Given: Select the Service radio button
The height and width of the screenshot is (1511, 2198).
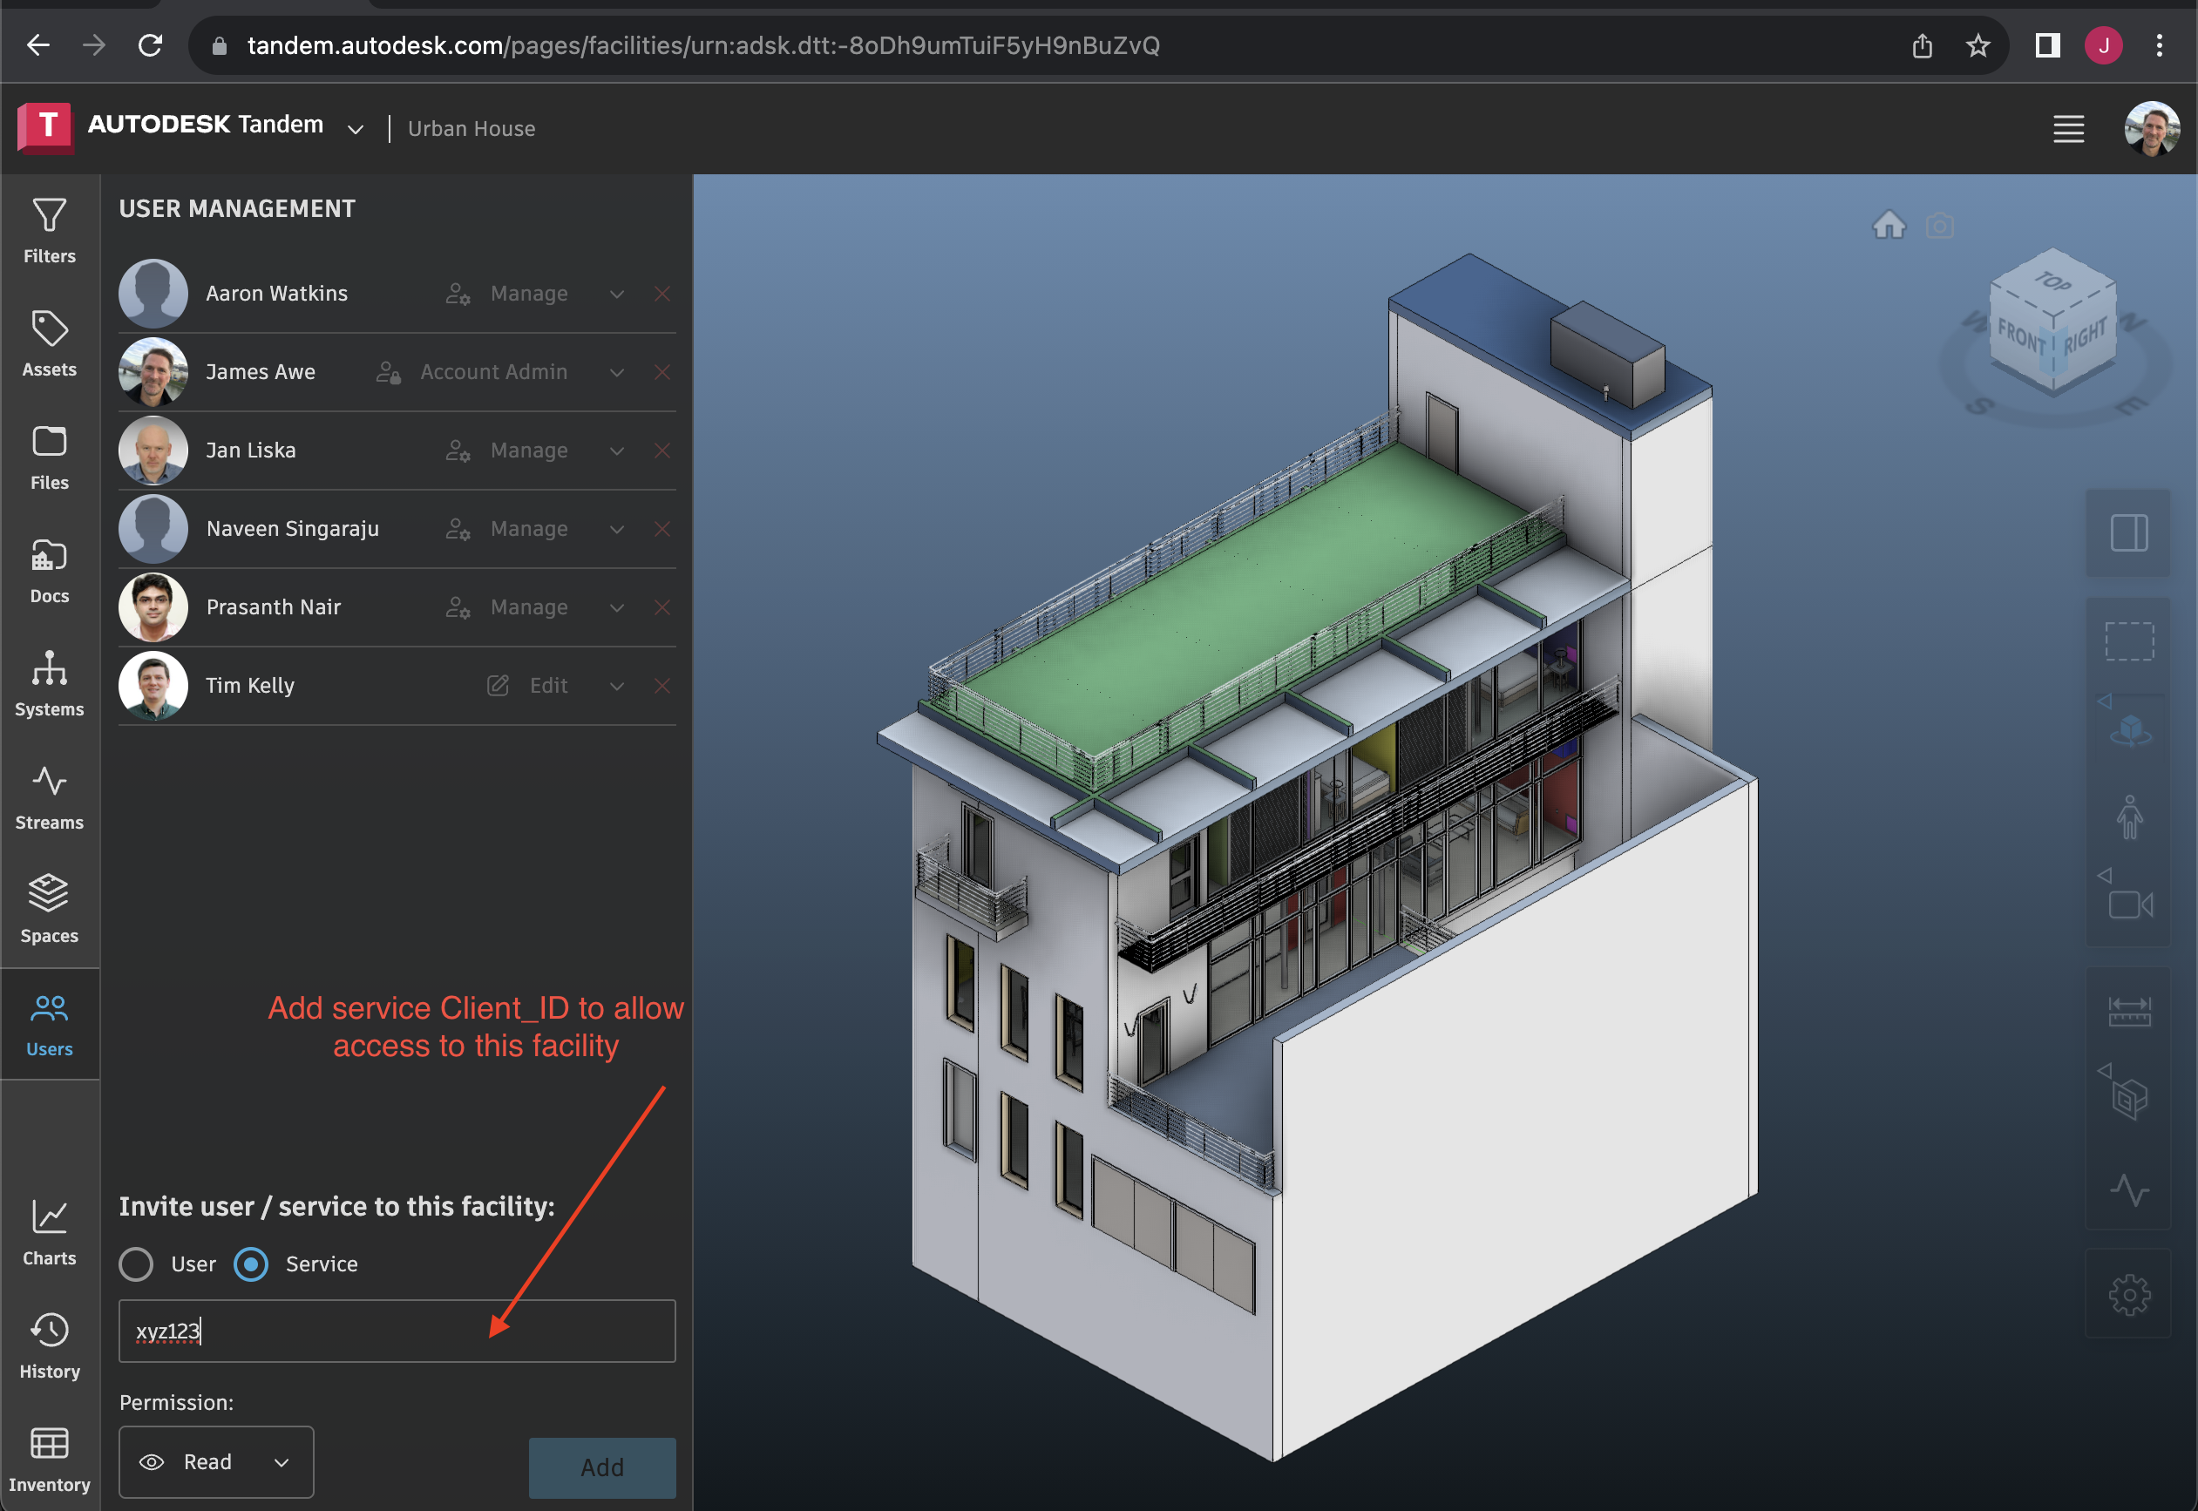Looking at the screenshot, I should click(251, 1264).
